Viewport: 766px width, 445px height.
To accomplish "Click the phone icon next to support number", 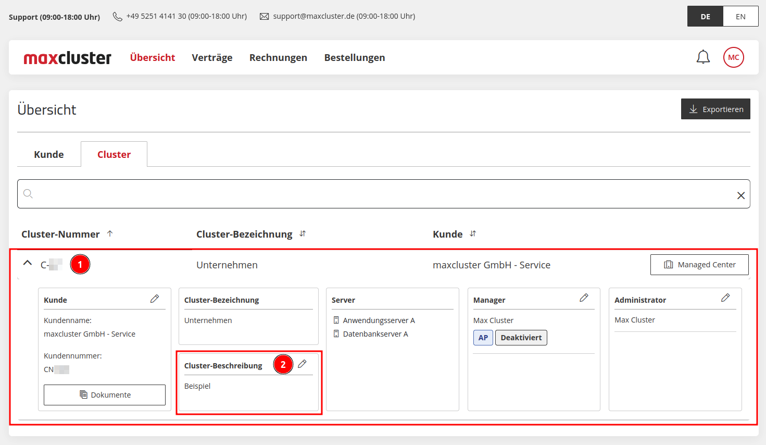I will 118,17.
